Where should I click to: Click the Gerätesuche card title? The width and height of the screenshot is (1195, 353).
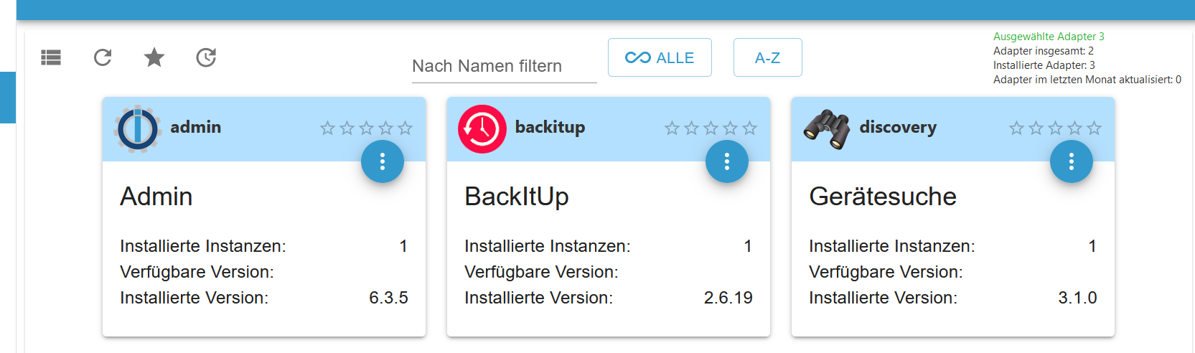click(x=883, y=197)
